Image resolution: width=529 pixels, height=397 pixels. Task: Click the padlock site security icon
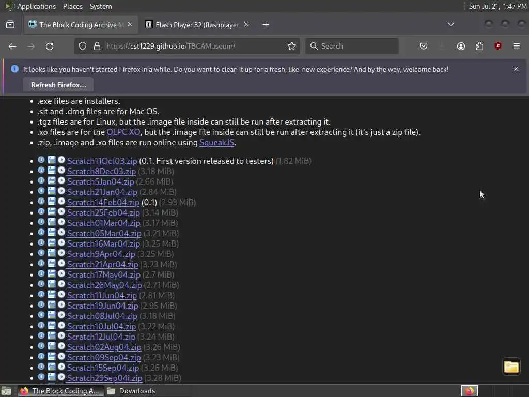[x=97, y=46]
